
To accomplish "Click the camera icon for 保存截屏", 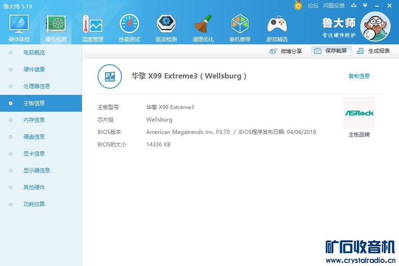I will tap(317, 51).
